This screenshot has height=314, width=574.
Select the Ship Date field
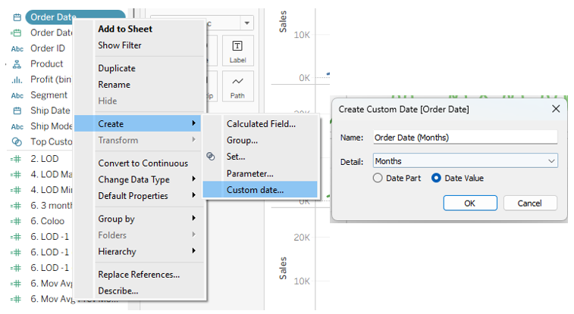[50, 110]
